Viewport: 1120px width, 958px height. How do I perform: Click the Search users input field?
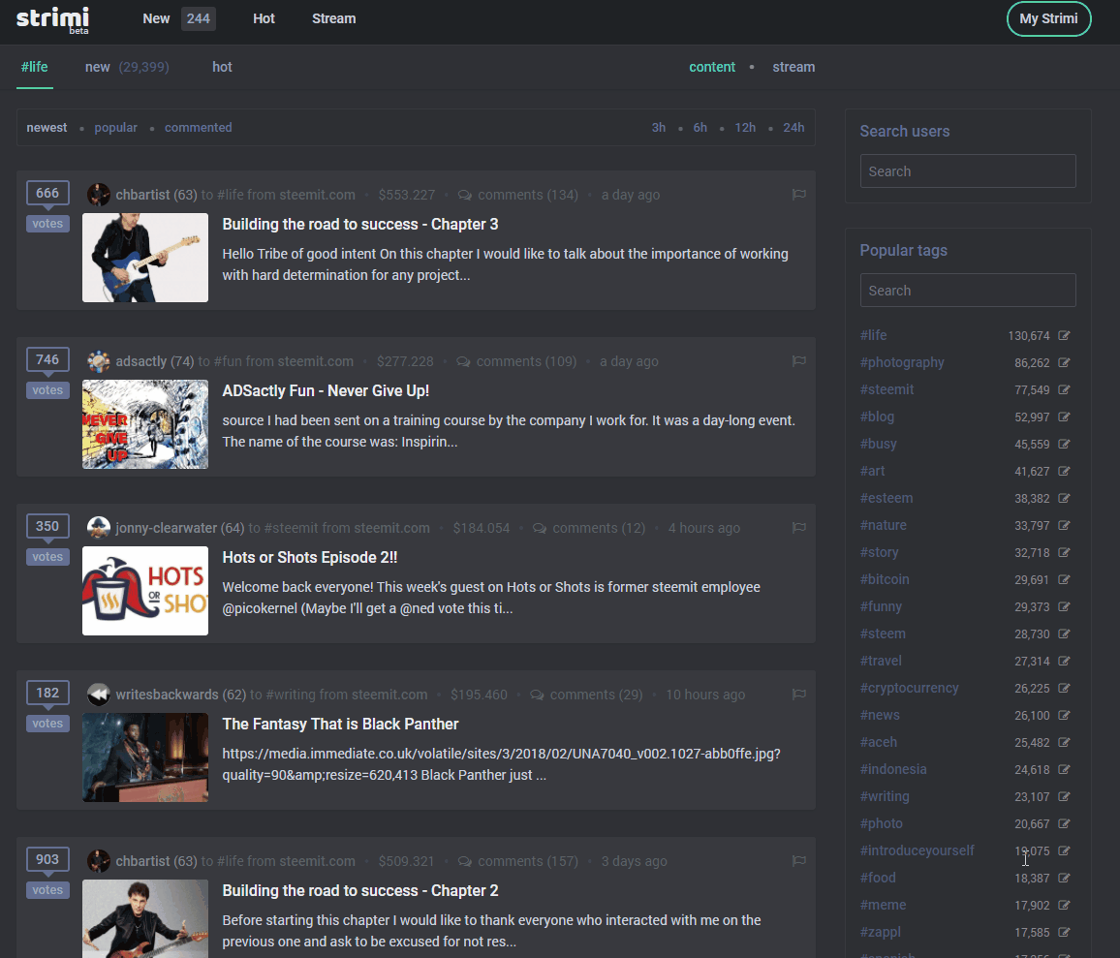coord(967,171)
